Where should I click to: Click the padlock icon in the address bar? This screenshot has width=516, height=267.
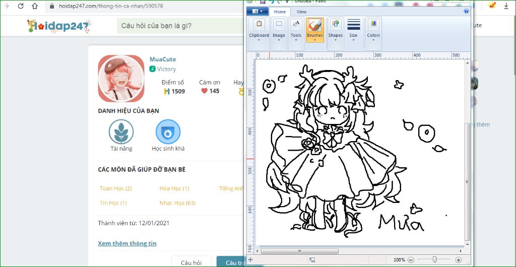click(x=52, y=6)
